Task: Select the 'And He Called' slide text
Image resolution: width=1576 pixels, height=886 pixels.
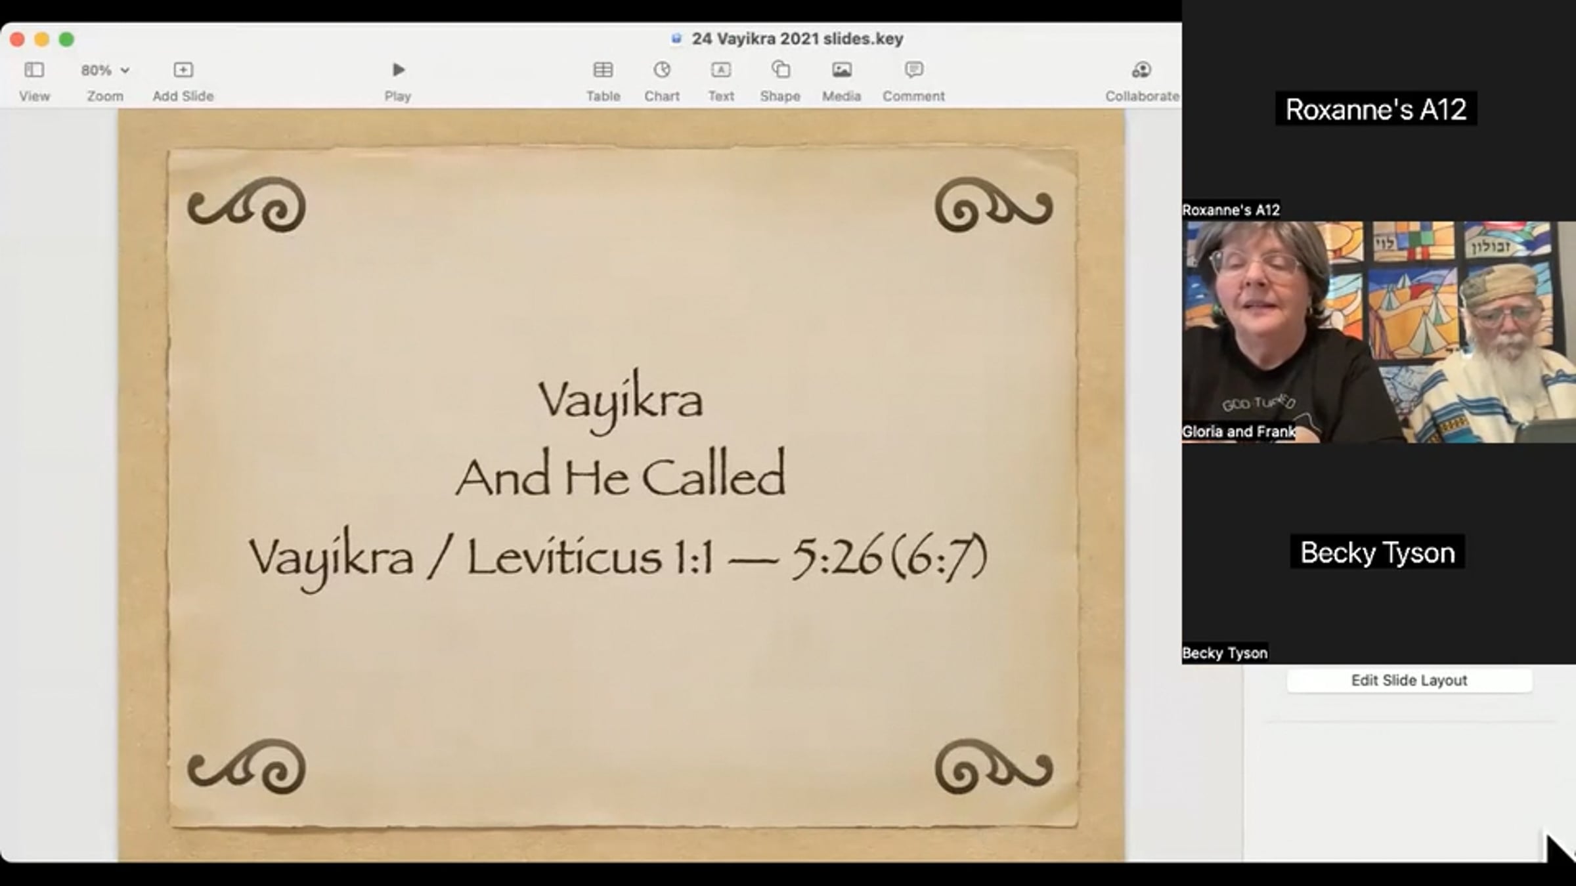Action: (x=621, y=476)
